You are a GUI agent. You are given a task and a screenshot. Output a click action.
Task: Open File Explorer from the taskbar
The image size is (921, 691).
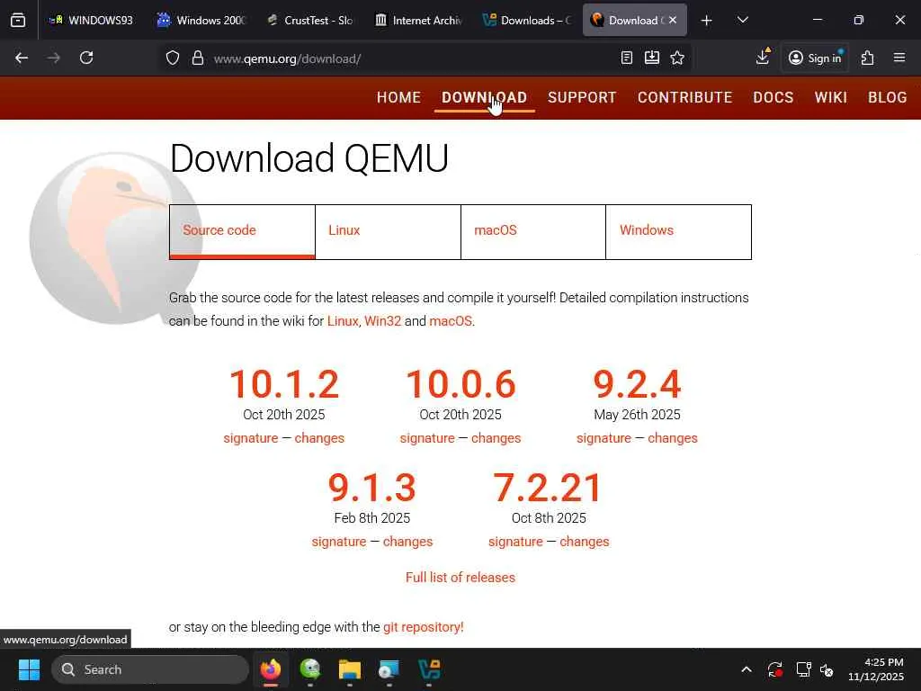point(350,669)
